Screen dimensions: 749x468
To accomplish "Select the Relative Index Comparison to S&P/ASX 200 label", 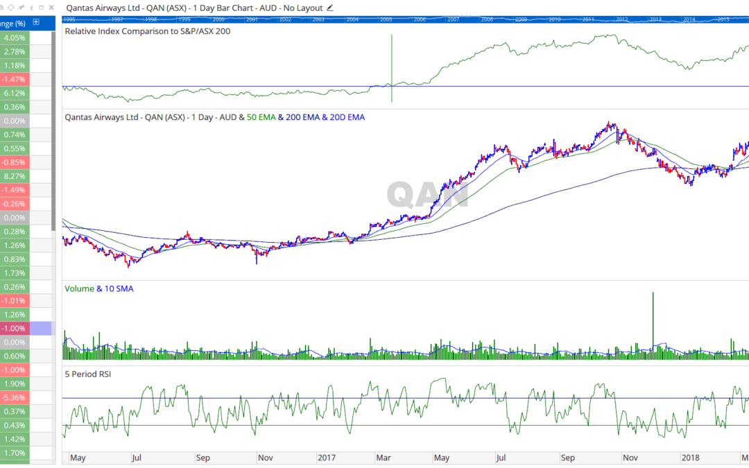I will pos(148,31).
